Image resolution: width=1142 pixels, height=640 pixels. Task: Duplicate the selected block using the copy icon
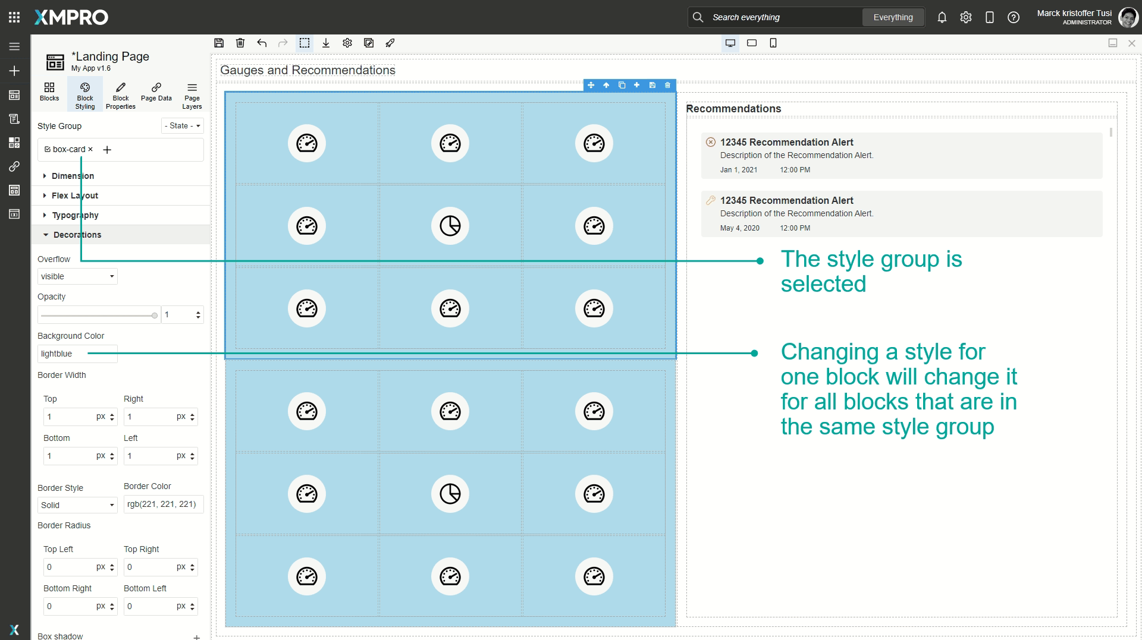pos(622,85)
